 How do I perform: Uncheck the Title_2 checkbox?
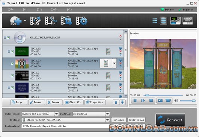[x=12, y=76]
